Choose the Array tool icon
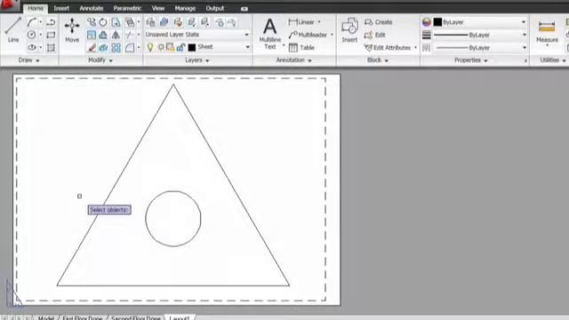 pos(116,47)
